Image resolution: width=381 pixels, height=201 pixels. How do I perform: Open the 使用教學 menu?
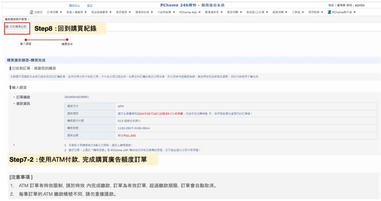pos(316,12)
